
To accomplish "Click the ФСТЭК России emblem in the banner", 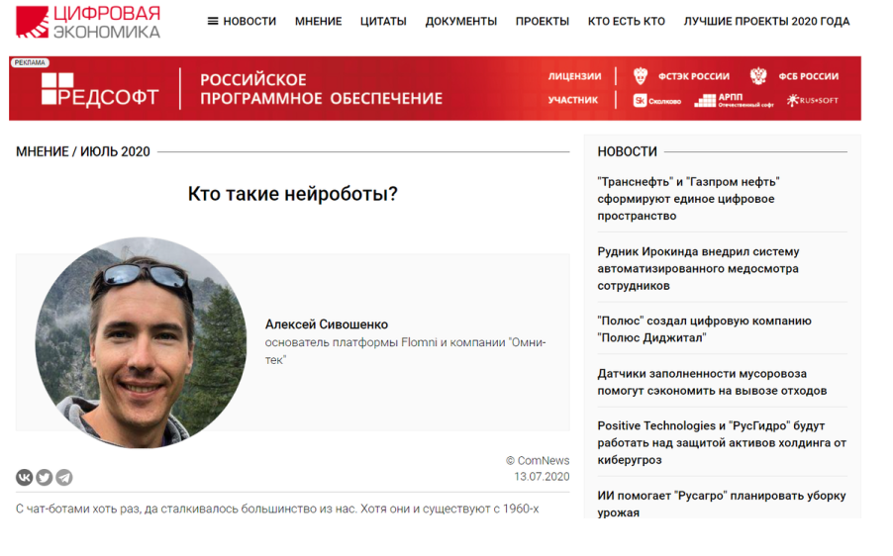I will pyautogui.click(x=642, y=76).
